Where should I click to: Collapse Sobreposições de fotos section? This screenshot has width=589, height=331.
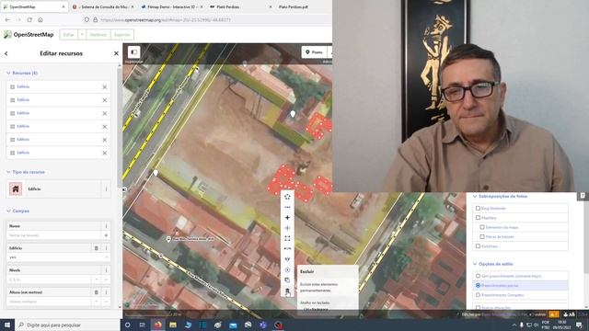coord(500,196)
